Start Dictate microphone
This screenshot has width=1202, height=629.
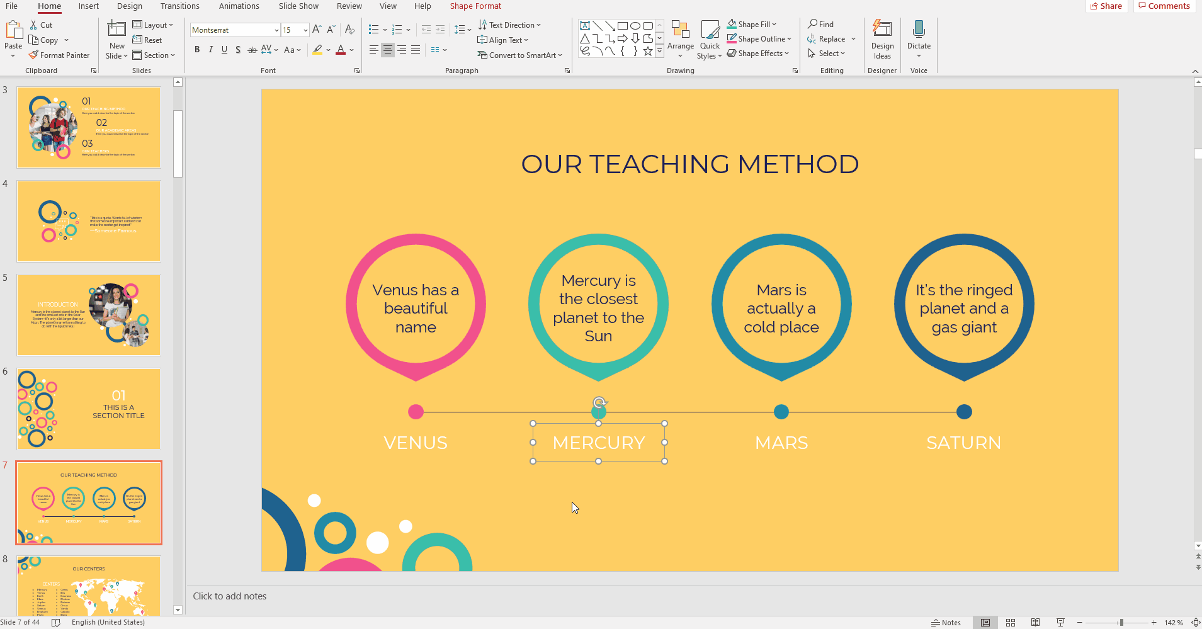(x=919, y=34)
